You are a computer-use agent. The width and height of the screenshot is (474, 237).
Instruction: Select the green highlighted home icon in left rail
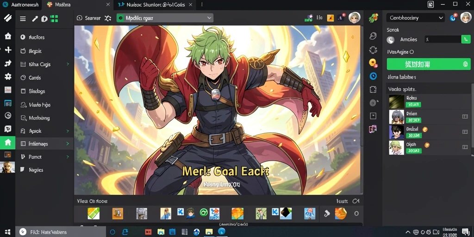tap(8, 143)
